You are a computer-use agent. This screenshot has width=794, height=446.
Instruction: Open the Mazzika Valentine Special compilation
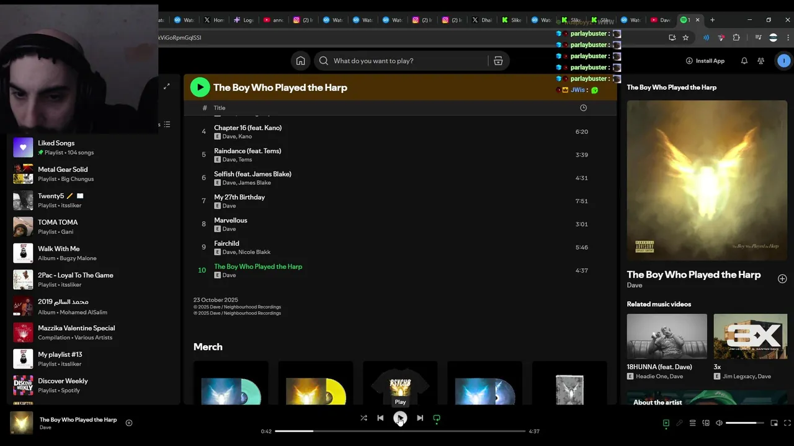coord(93,333)
